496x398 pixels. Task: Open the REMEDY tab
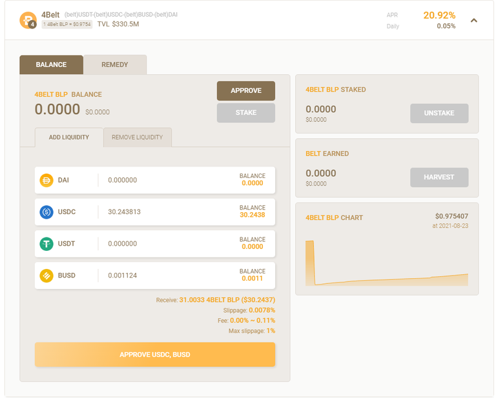point(115,65)
